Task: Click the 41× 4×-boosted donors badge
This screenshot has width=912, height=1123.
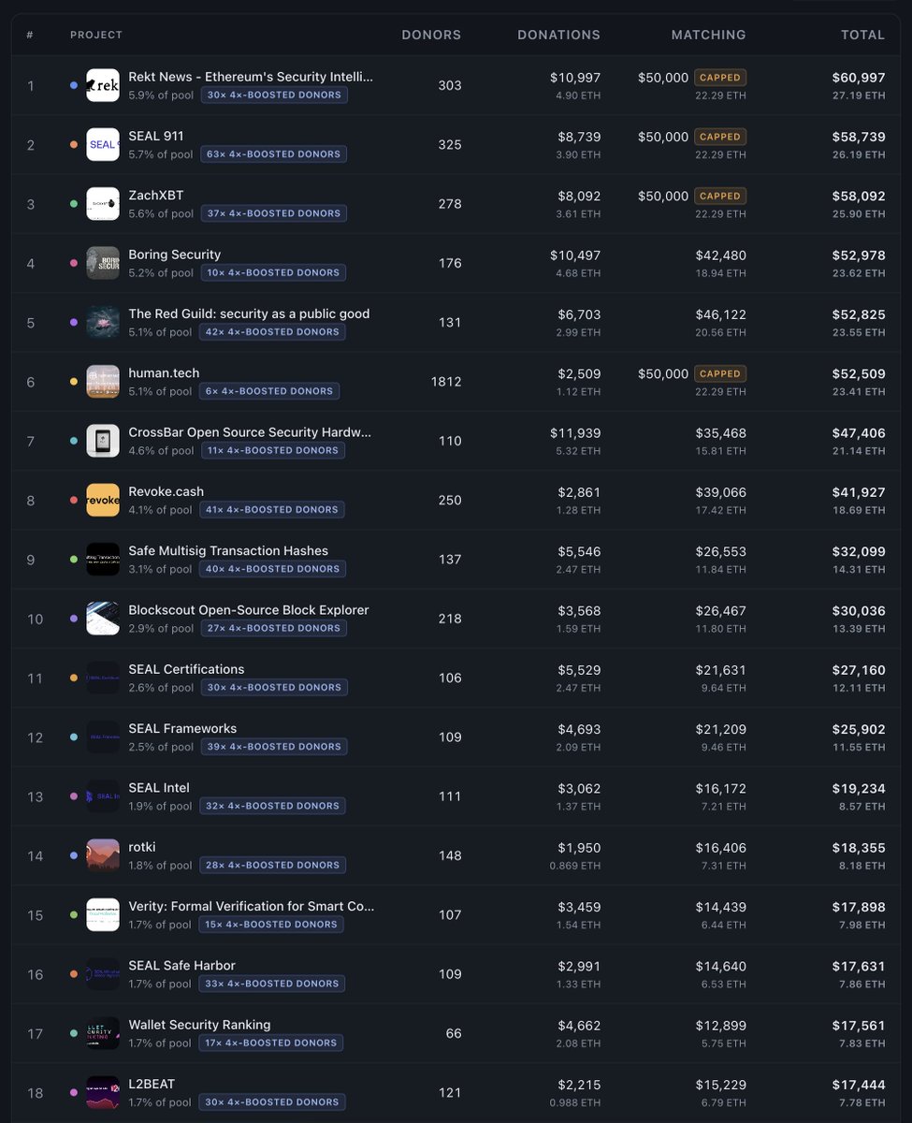Action: [x=272, y=509]
